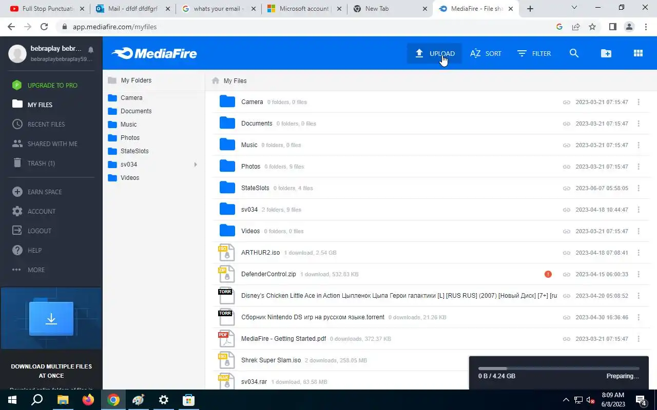The image size is (657, 410).
Task: Open the Shrek Super Slam.iso file
Action: pos(271,360)
